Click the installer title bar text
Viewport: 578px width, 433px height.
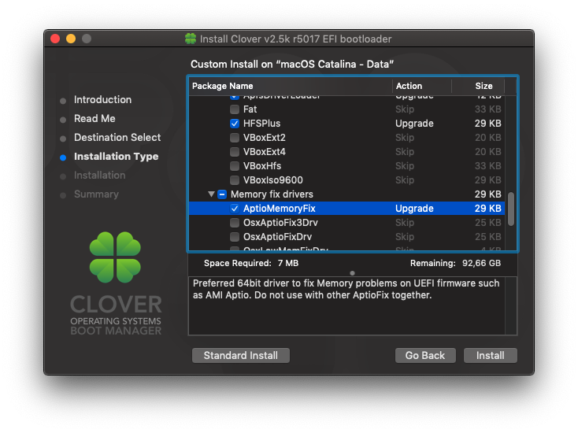pos(295,39)
